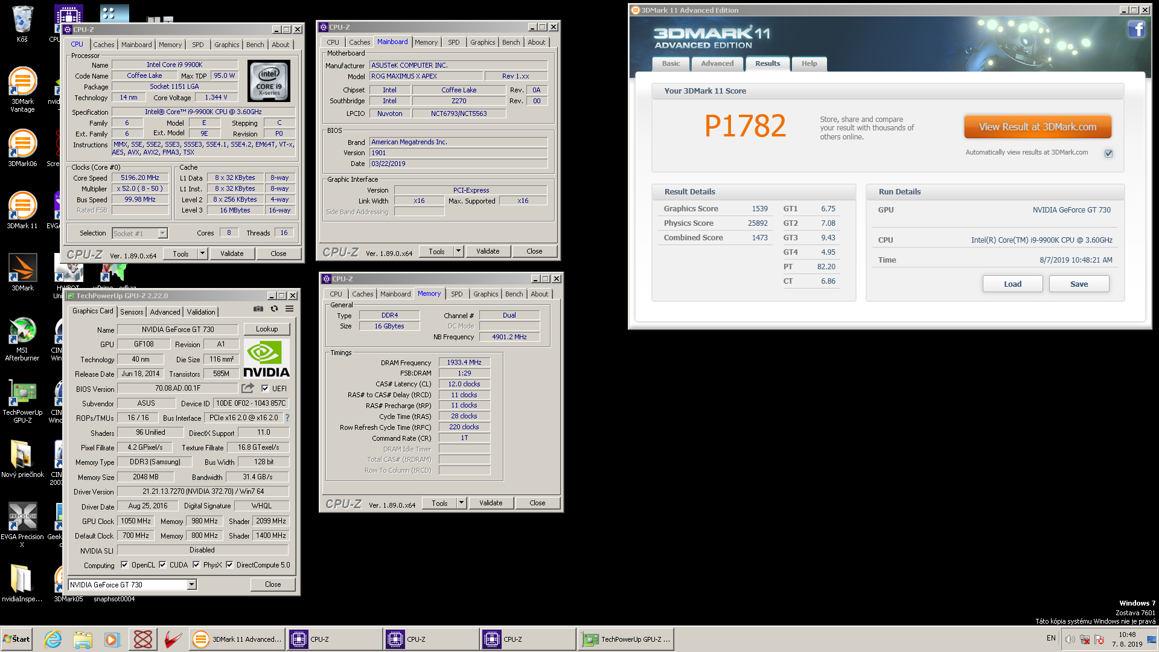Click Validate in CPU-Z CPU window
1159x652 pixels.
232,254
